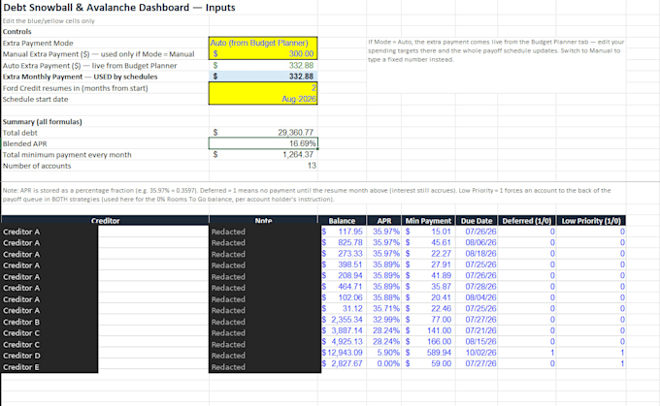This screenshot has height=406, width=660.
Task: Click the 'Controls' section heading
Action: tap(16, 32)
